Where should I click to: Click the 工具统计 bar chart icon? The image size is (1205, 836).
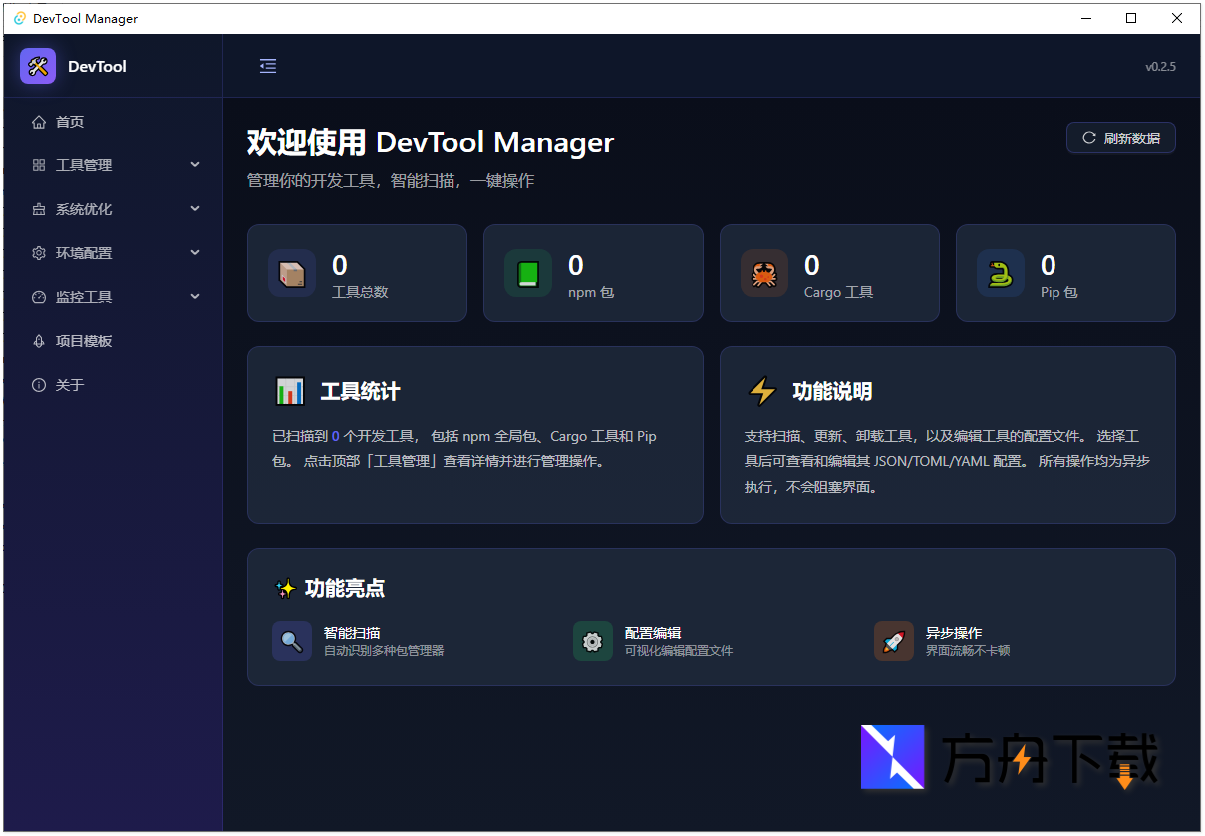(x=290, y=391)
